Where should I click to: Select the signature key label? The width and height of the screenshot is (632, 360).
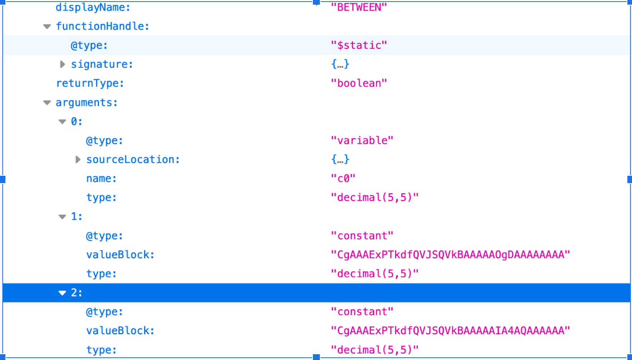point(102,64)
